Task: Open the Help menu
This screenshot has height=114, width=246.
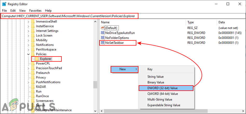Action: pyautogui.click(x=48, y=11)
